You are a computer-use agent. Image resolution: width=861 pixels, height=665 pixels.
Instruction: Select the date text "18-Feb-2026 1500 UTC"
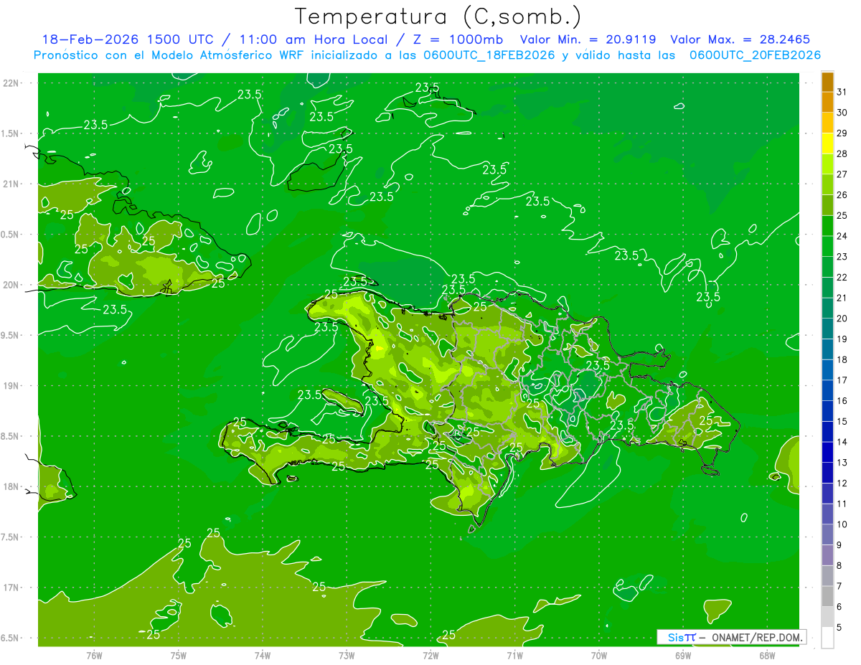(x=128, y=39)
